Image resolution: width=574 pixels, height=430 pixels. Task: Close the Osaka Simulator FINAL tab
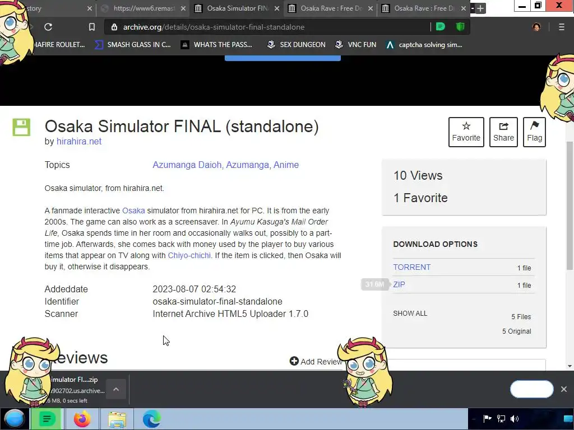coord(277,8)
